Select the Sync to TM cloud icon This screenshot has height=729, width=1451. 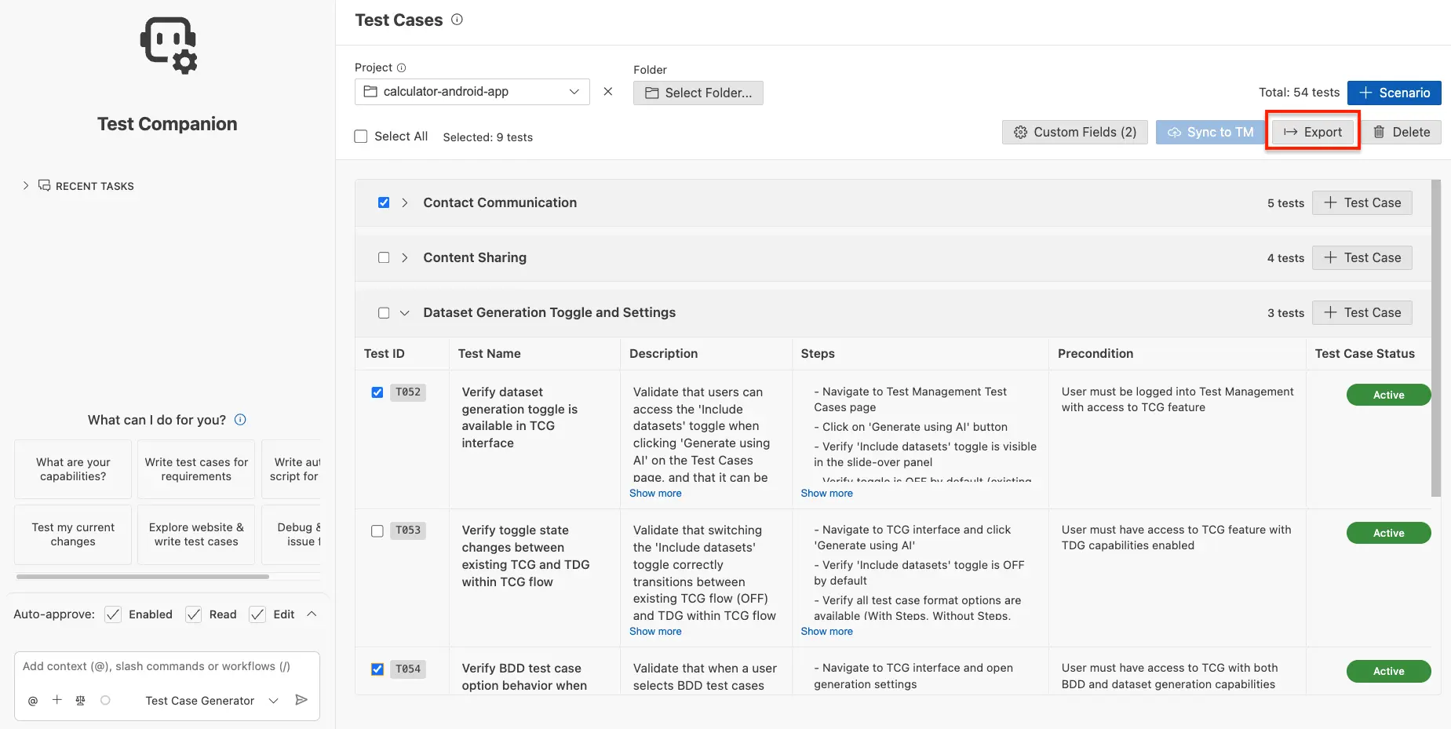click(1173, 132)
